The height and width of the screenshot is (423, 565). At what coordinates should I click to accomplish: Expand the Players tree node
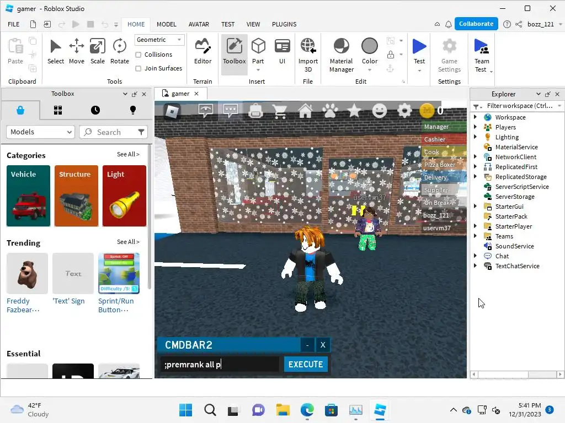point(475,127)
